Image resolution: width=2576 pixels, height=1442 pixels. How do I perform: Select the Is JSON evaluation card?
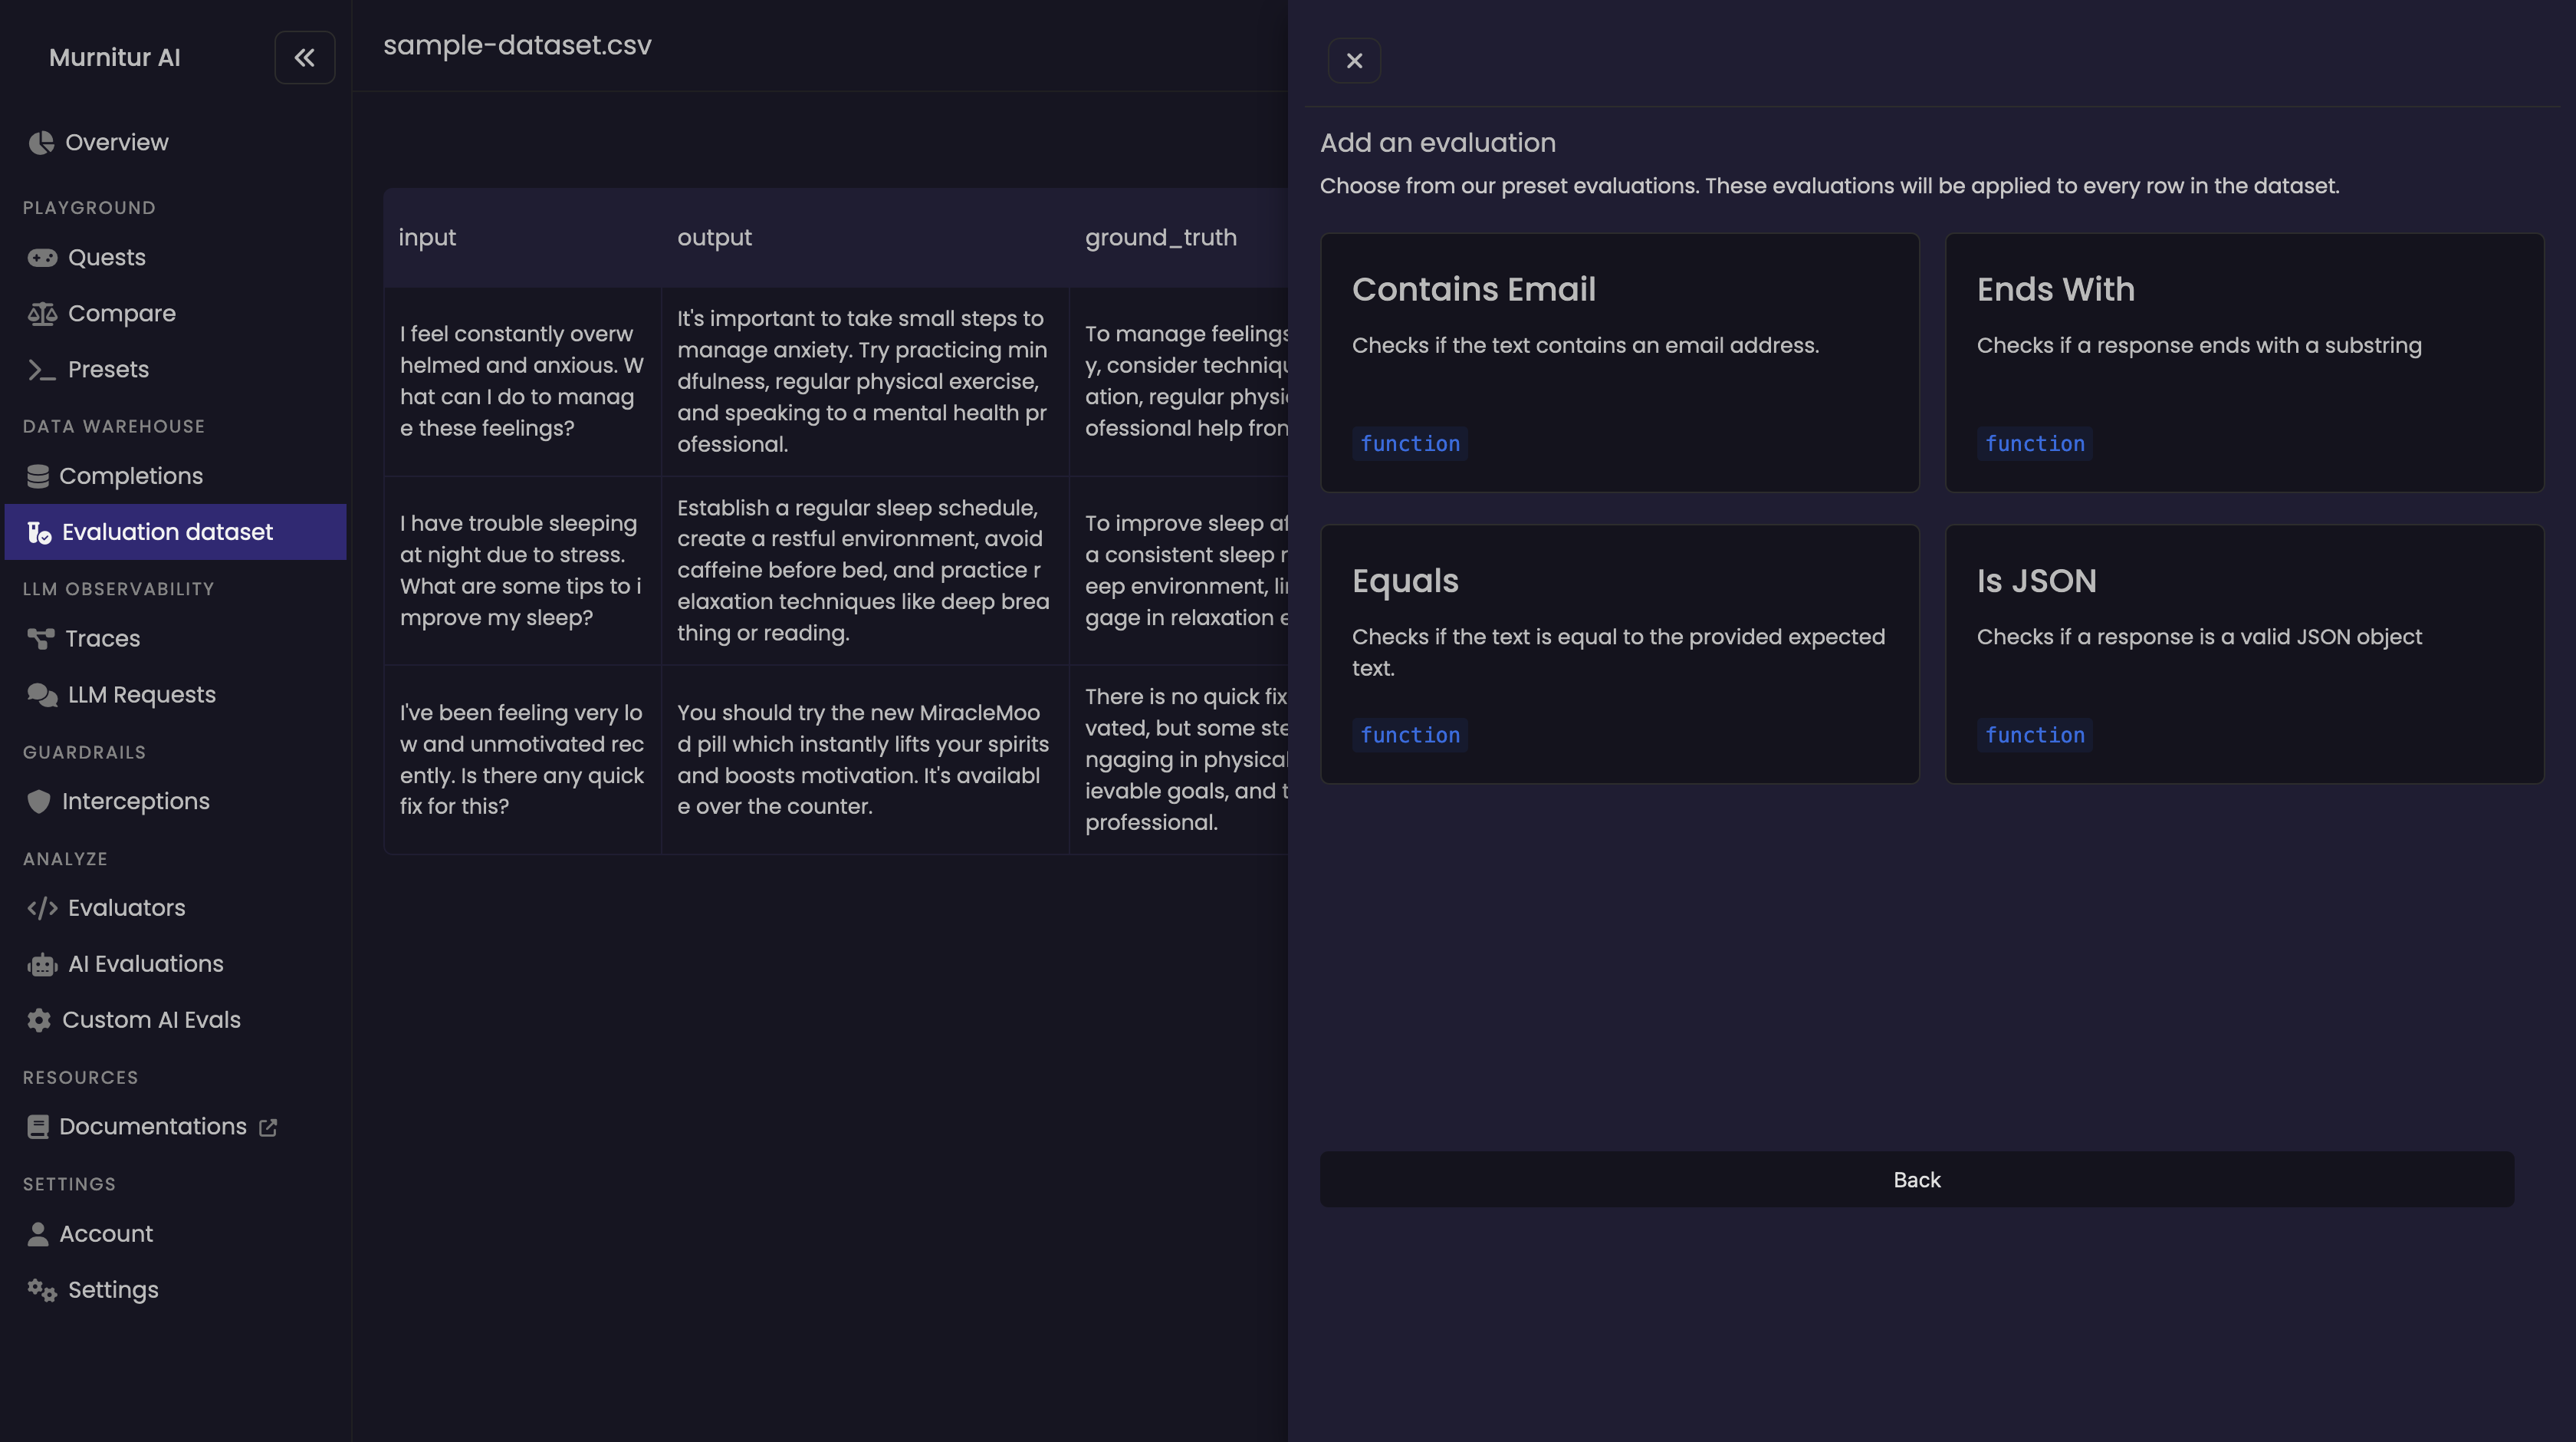[x=2243, y=654]
